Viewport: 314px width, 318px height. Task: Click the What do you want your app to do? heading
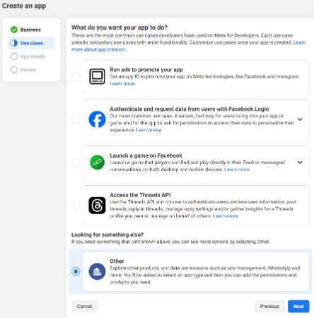(x=120, y=28)
